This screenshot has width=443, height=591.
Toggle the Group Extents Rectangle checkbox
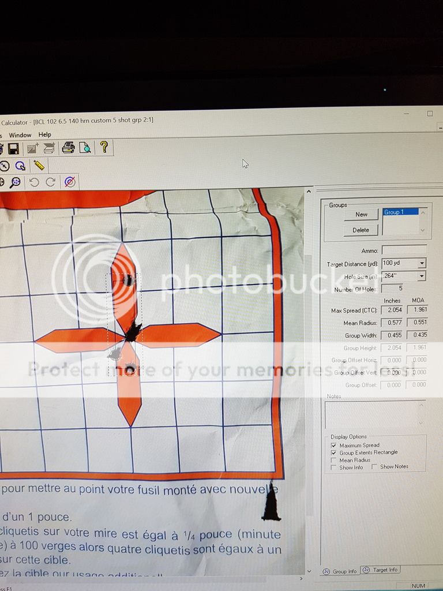(x=334, y=453)
